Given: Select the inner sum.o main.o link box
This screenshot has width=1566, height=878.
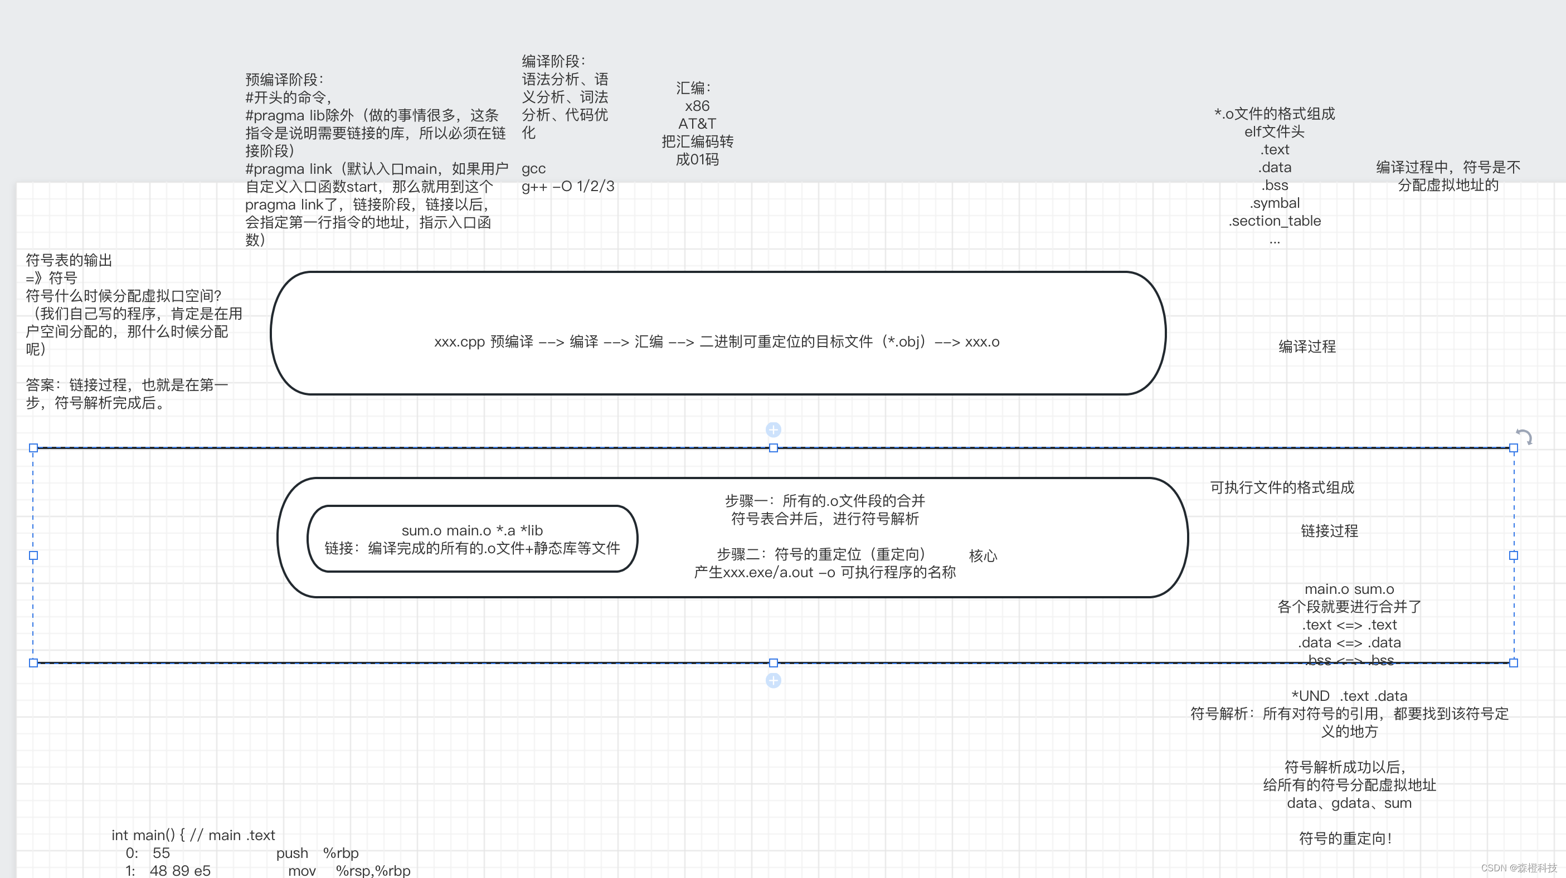Looking at the screenshot, I should pyautogui.click(x=471, y=540).
